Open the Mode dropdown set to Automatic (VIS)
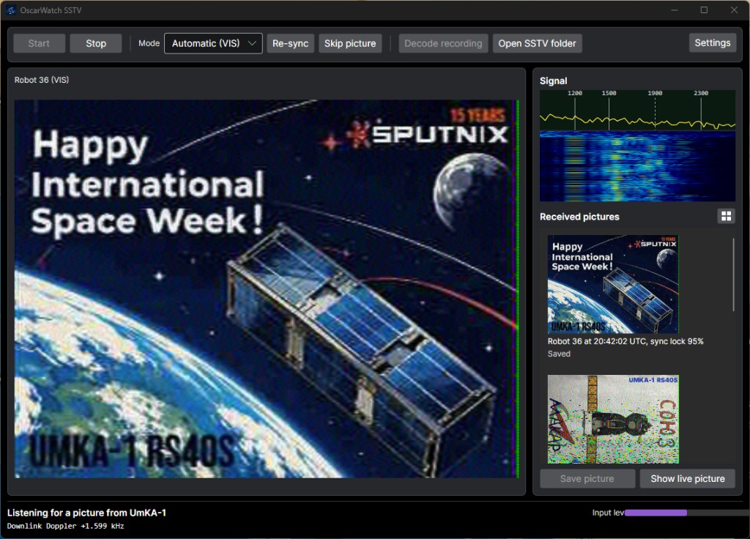Image resolution: width=750 pixels, height=539 pixels. coord(213,43)
